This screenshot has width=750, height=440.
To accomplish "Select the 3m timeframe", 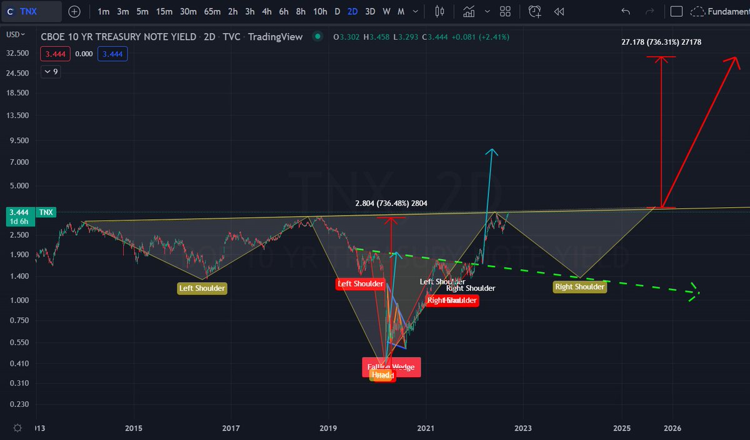I will coord(123,11).
